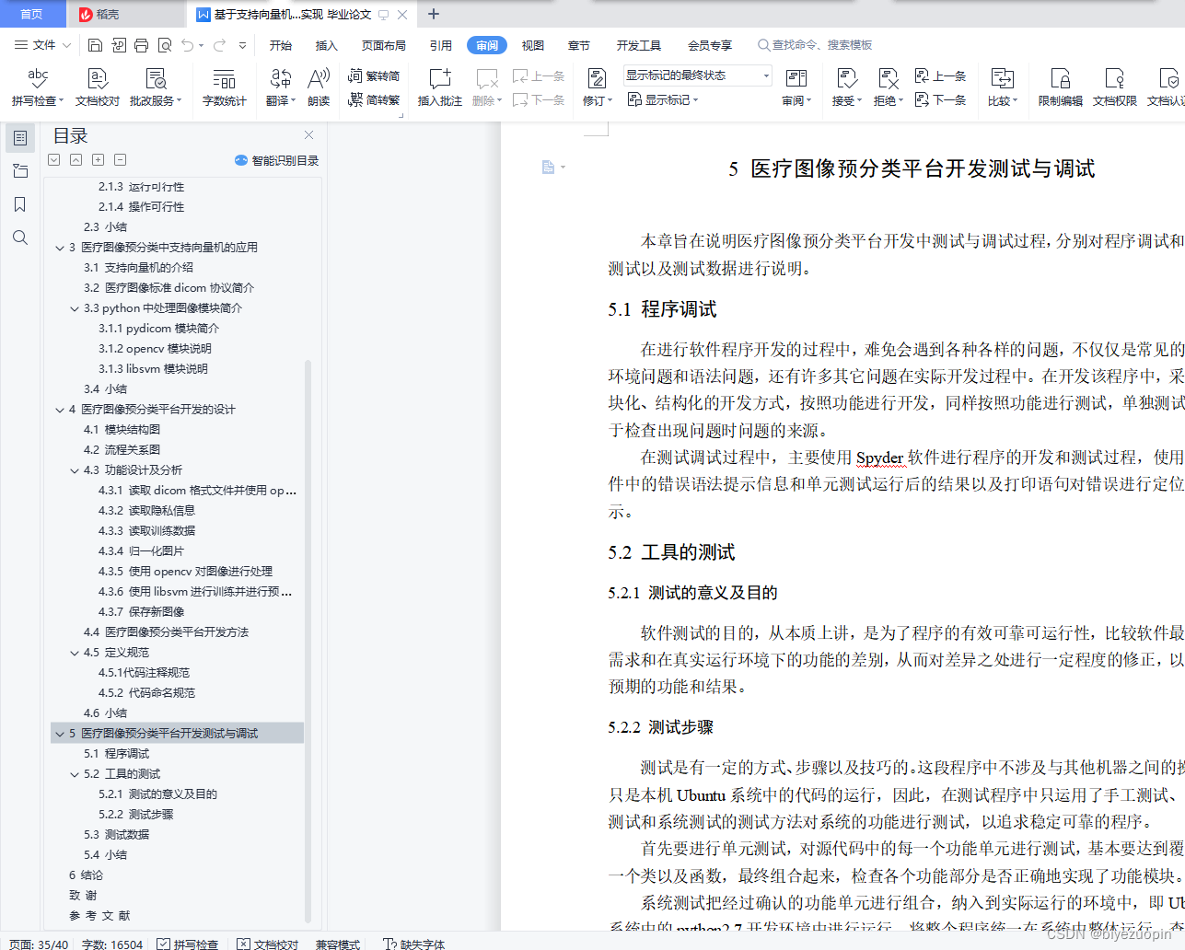Screen dimensions: 1185x950
Task: Convert to simplified Chinese (简转繁)
Action: pyautogui.click(x=374, y=99)
